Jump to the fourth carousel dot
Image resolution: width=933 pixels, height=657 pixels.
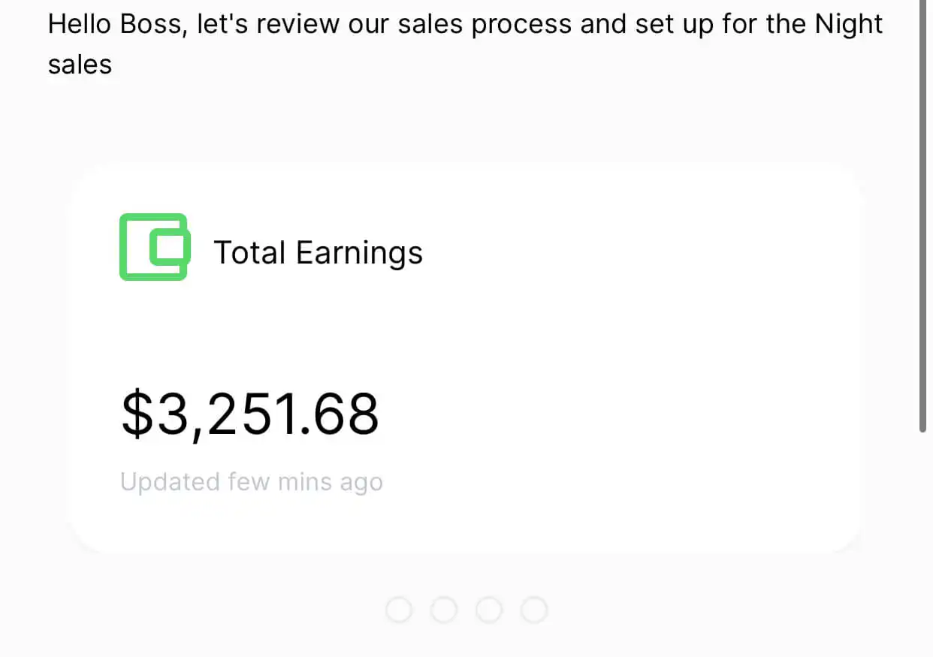point(534,610)
